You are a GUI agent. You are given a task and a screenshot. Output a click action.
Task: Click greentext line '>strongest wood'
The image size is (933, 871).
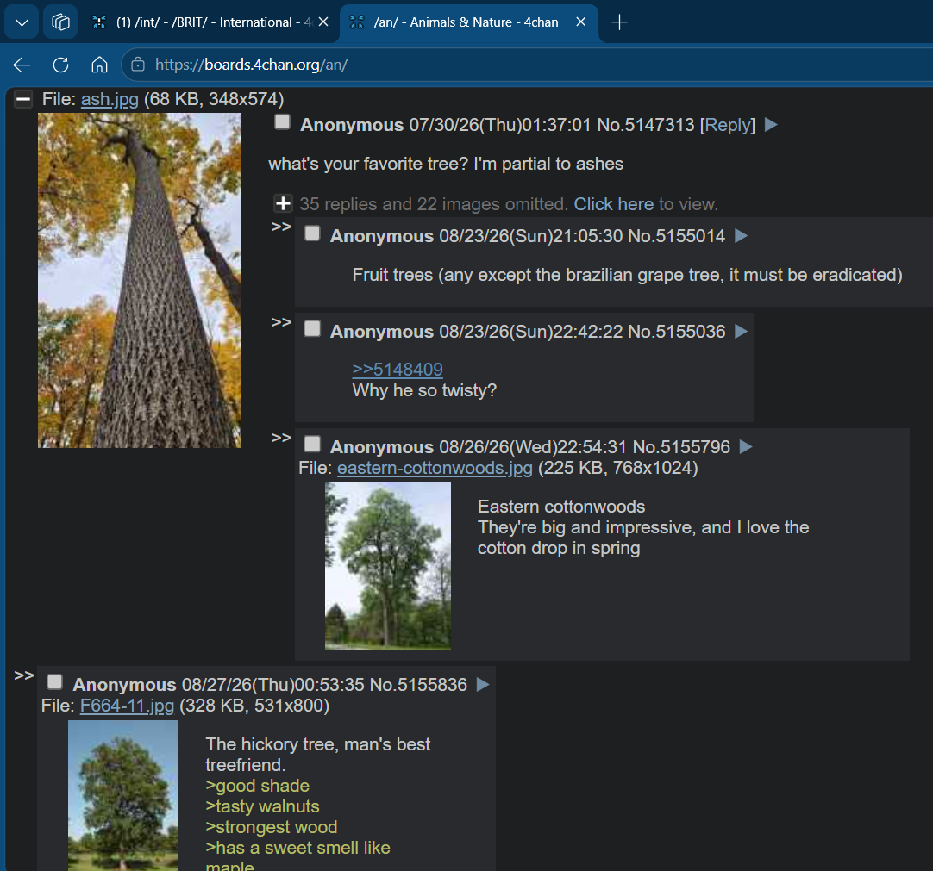point(272,828)
